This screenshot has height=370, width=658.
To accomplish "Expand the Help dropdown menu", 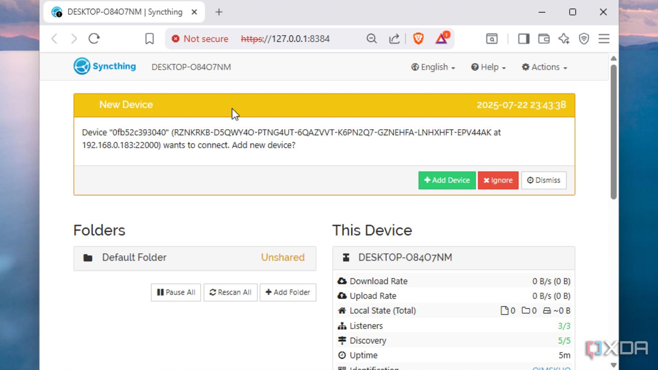I will pyautogui.click(x=488, y=67).
